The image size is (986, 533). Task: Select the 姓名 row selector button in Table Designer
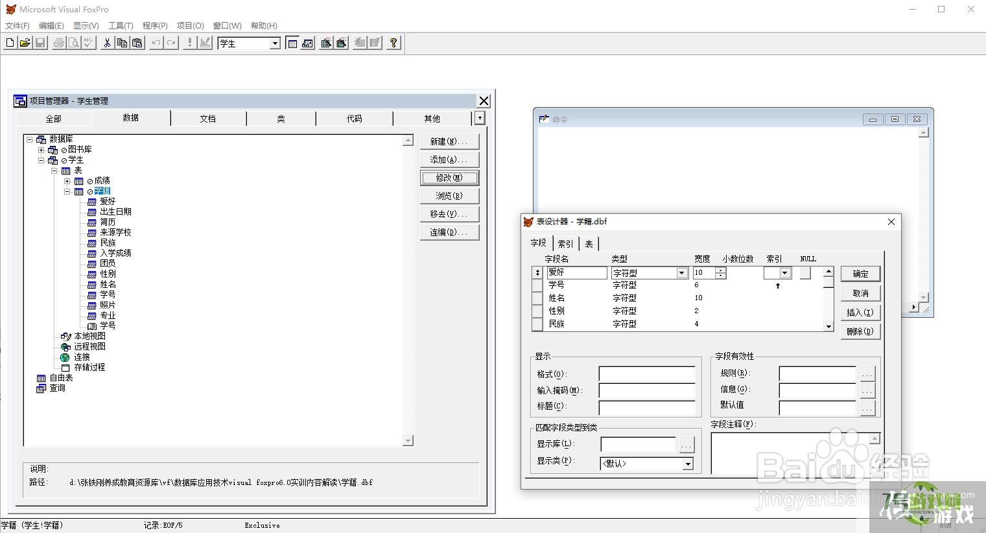tap(537, 298)
